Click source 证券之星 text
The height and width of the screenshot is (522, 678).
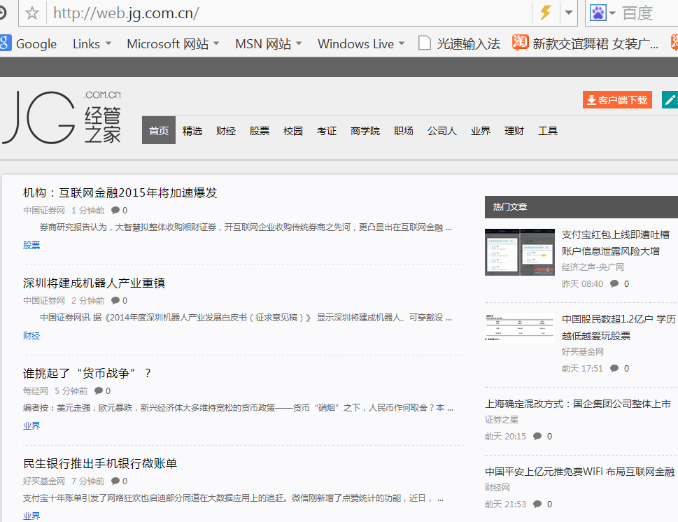[502, 420]
